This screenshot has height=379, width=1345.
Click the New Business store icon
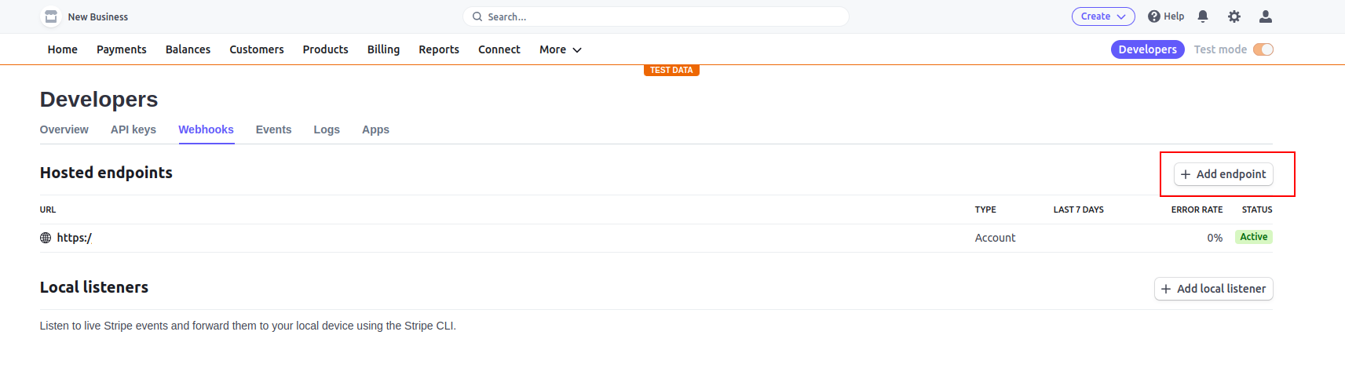point(51,16)
